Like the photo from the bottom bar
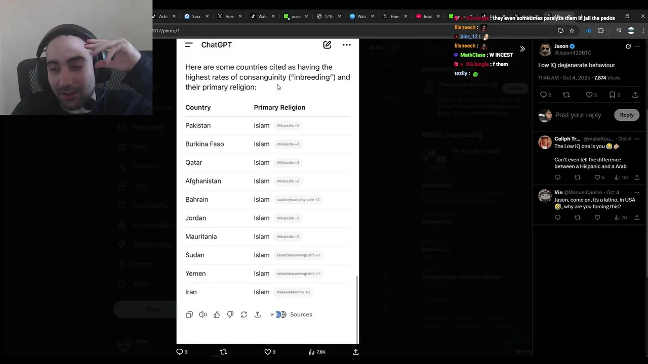 (270, 352)
